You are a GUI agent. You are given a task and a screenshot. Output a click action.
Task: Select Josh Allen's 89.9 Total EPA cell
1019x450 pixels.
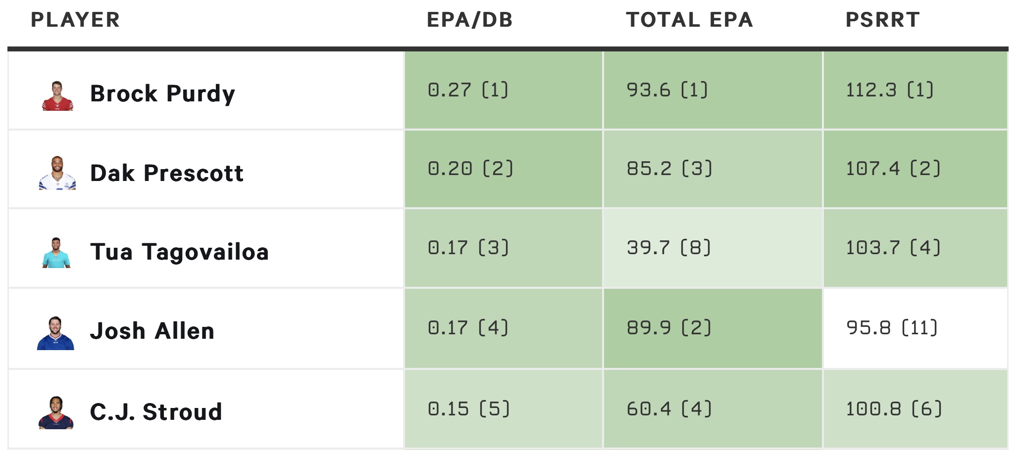713,328
